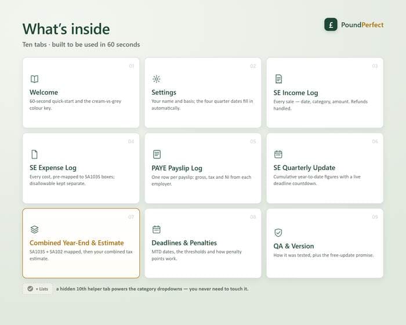Click the PoundPerfect pound-sign logo icon
The height and width of the screenshot is (325, 406).
click(x=331, y=24)
